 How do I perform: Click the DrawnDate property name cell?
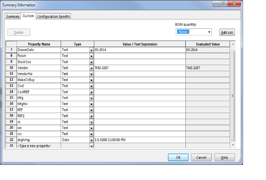(39, 50)
